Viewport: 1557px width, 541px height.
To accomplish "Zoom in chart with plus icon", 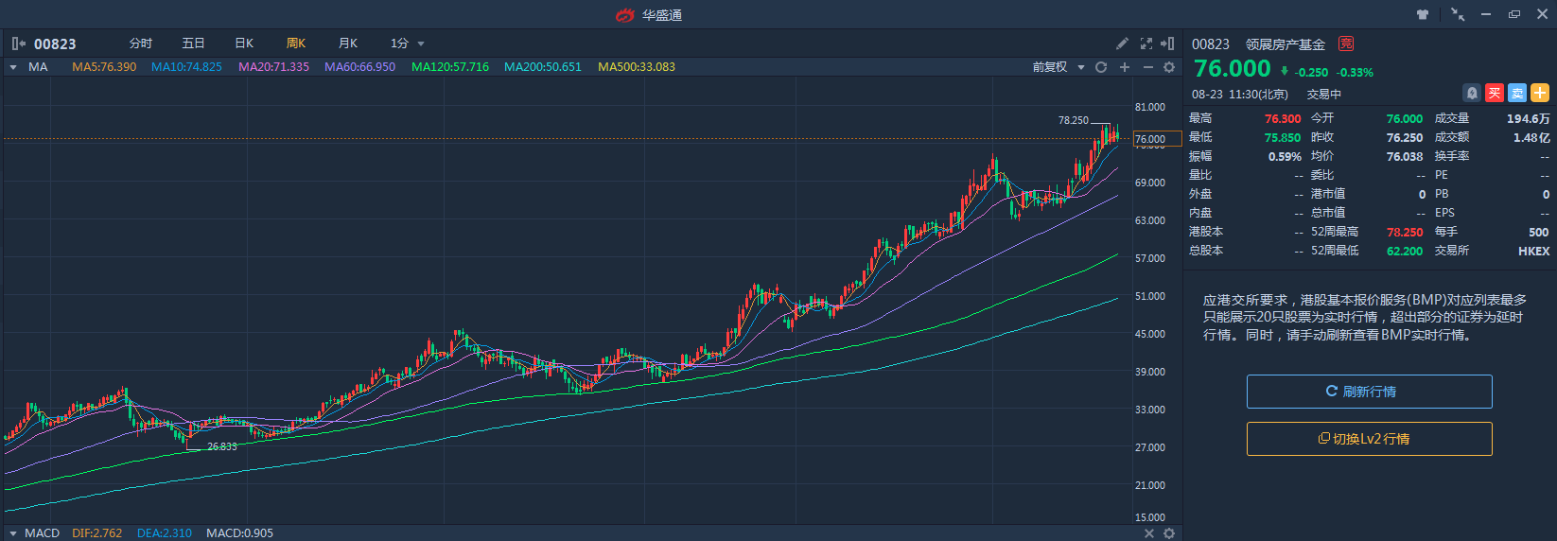I will point(1125,67).
